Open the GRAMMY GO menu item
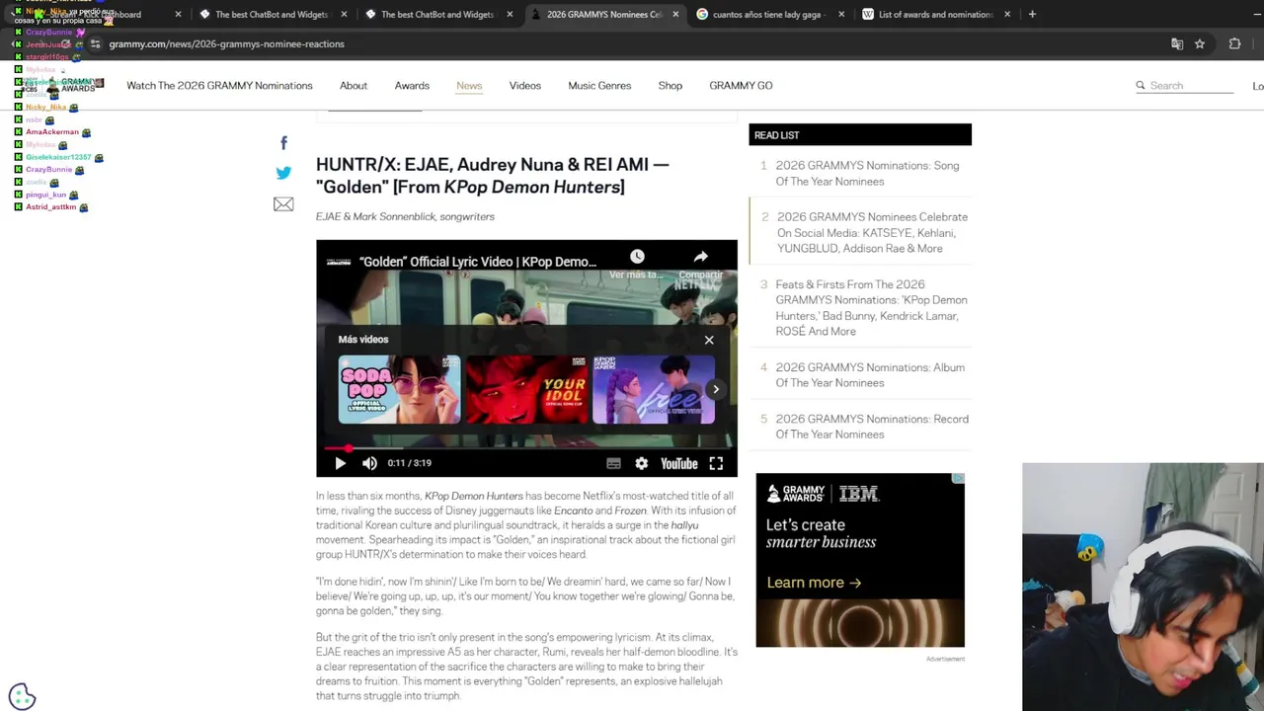This screenshot has width=1264, height=711. [741, 86]
